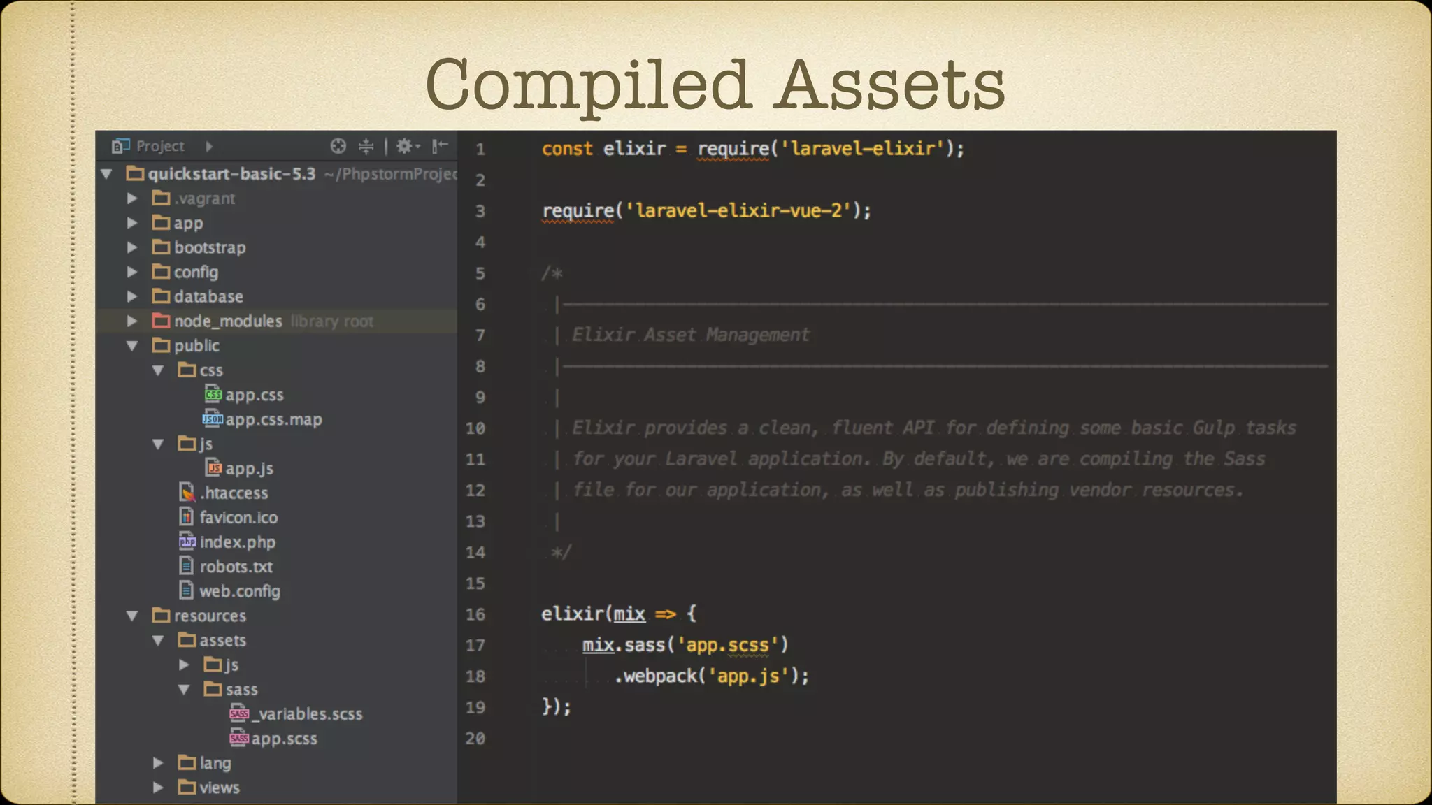Click the public folder icon
Screen dimensions: 1432x805
pos(162,345)
